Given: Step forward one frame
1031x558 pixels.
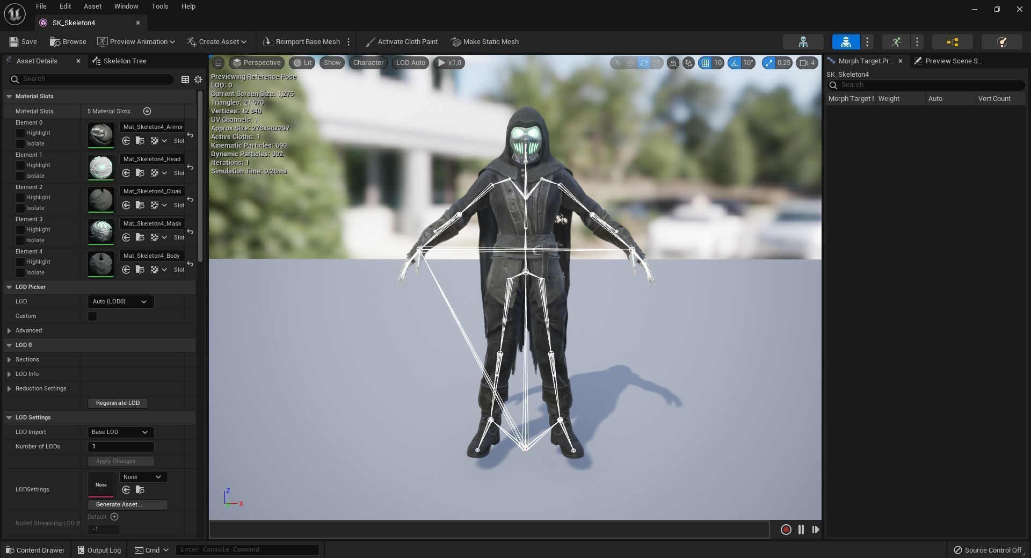Looking at the screenshot, I should pyautogui.click(x=816, y=530).
